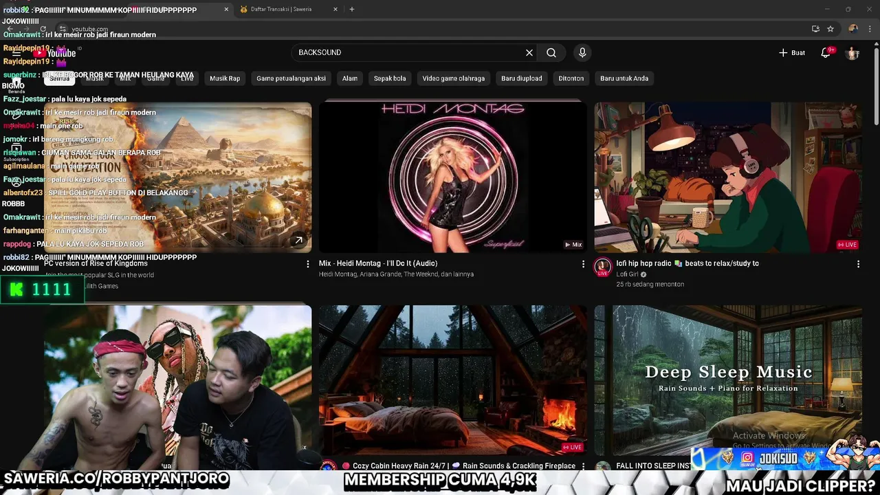Click the install app icon in address bar

tap(815, 29)
